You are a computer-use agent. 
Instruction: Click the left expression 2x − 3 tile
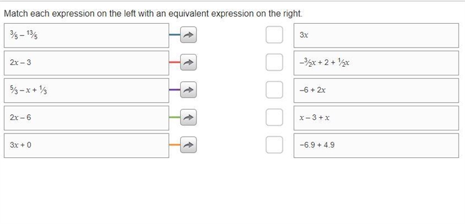pos(87,63)
